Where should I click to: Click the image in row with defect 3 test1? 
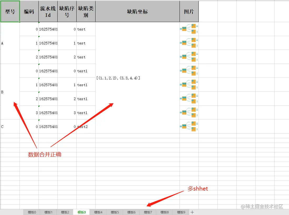pyautogui.click(x=189, y=112)
